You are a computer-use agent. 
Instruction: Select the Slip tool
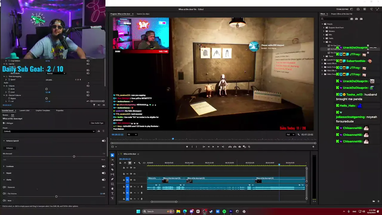pyautogui.click(x=112, y=174)
